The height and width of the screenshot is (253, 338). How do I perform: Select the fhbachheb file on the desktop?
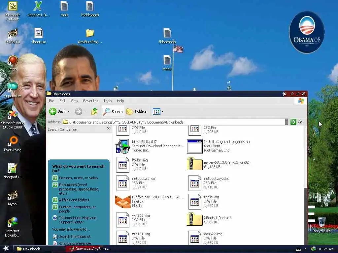(x=167, y=36)
